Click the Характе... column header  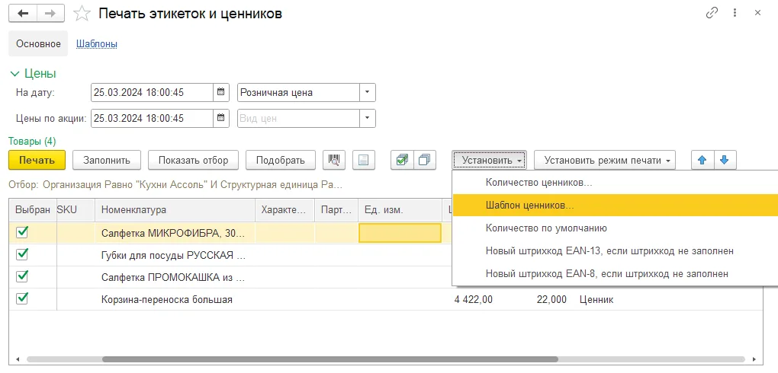[x=285, y=209]
